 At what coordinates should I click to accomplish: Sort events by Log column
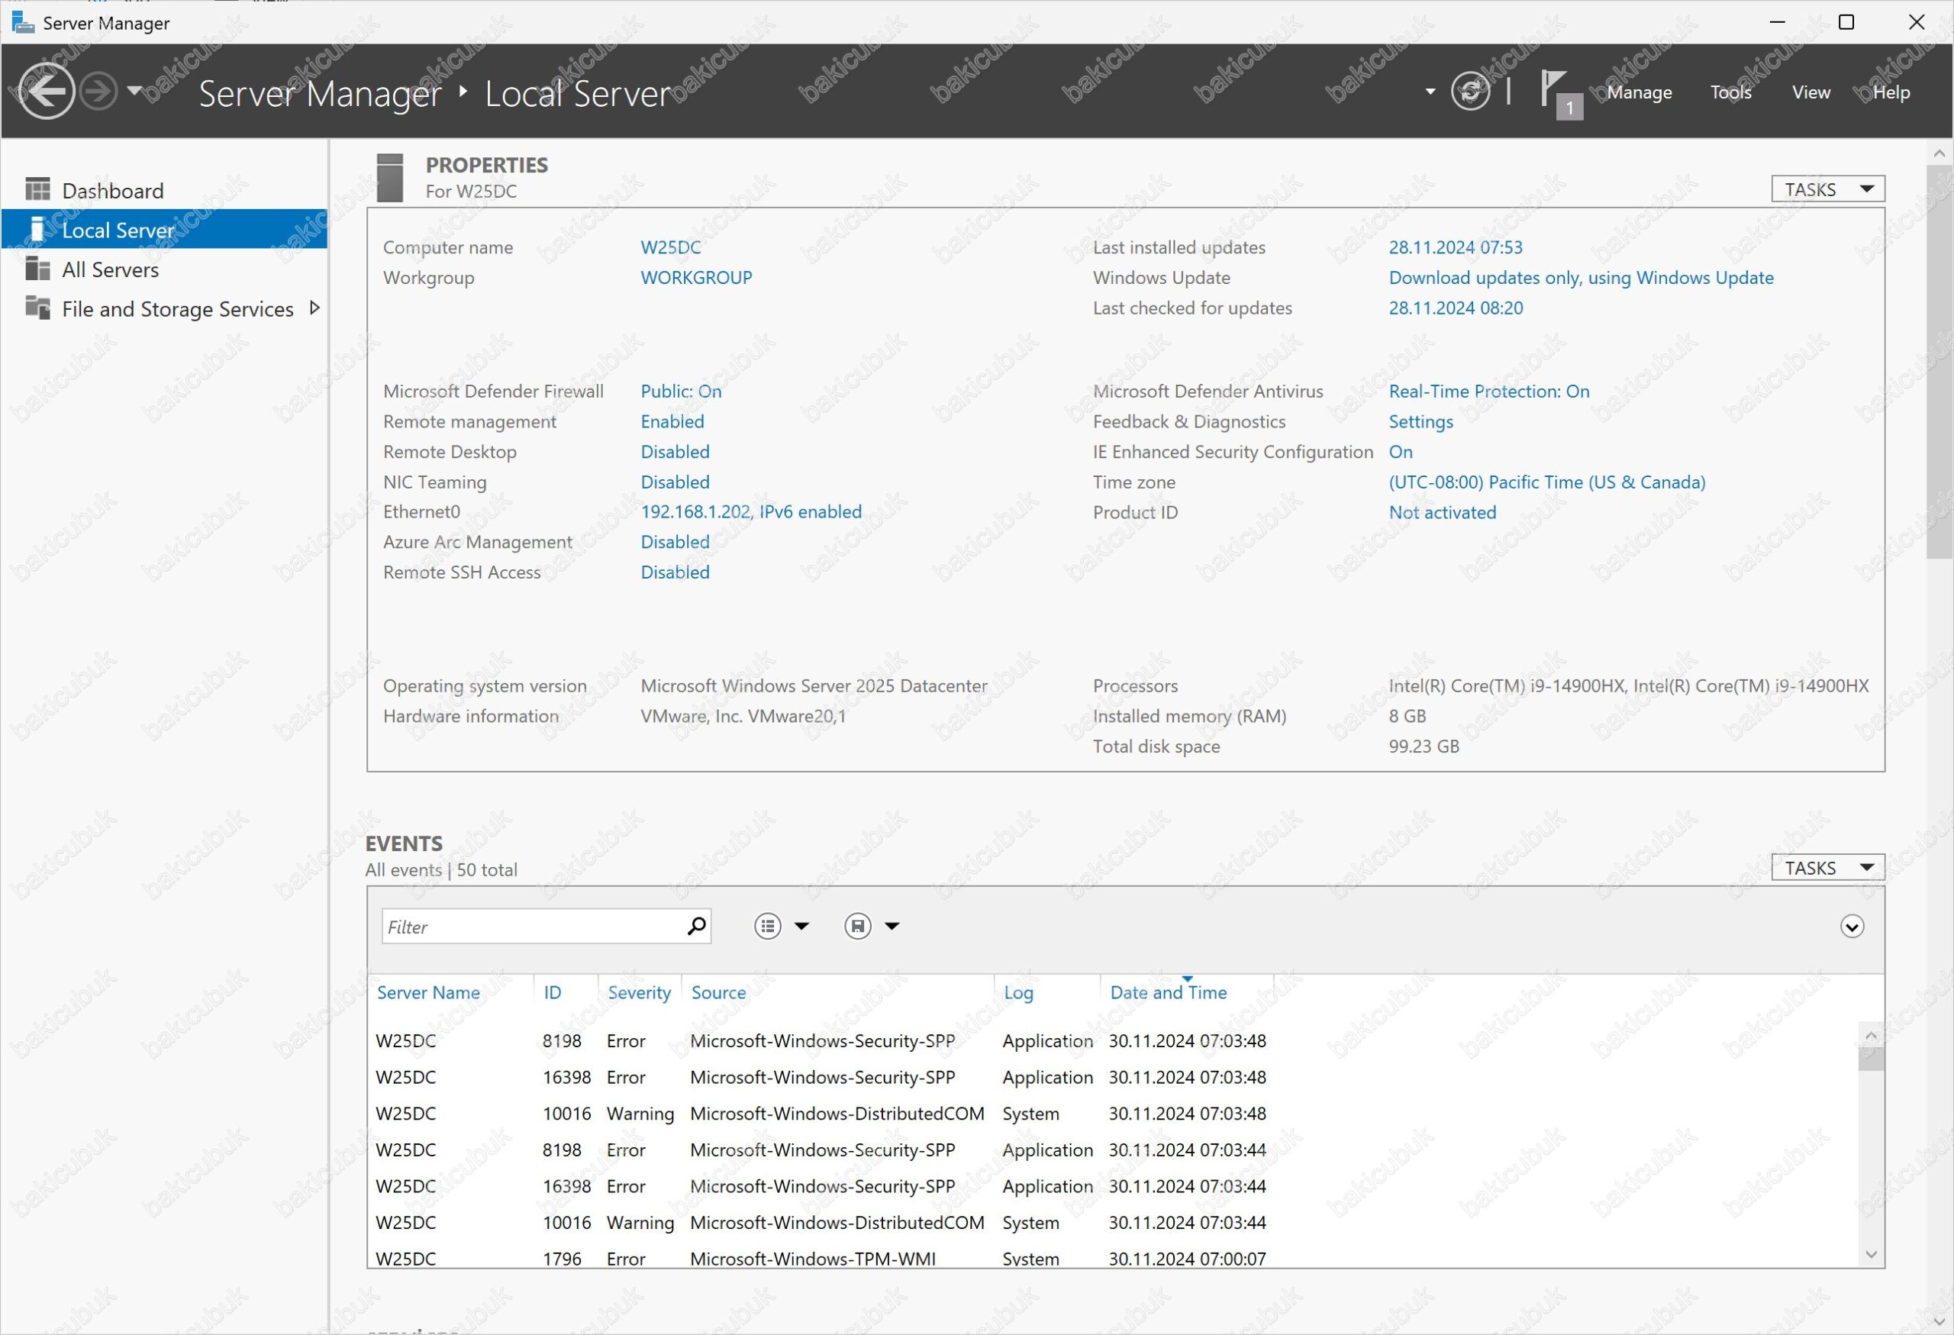[x=1018, y=992]
